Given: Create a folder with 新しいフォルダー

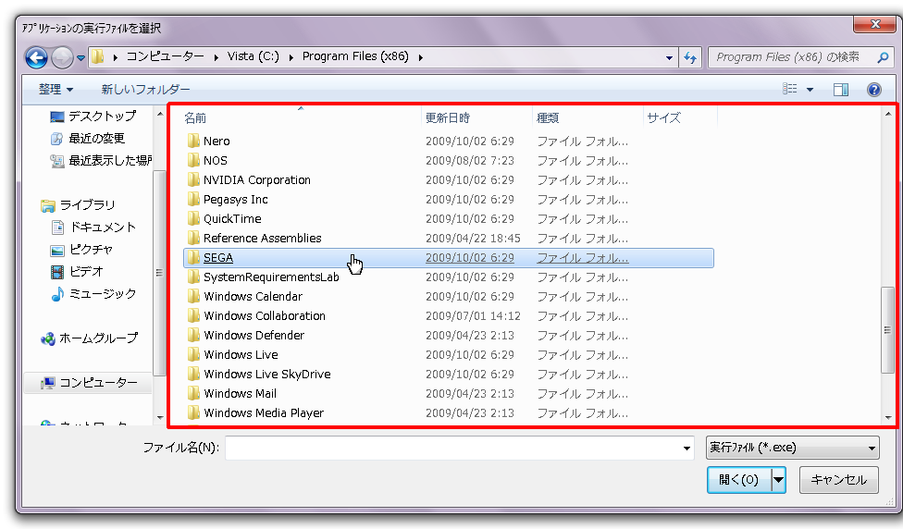Looking at the screenshot, I should [x=145, y=89].
